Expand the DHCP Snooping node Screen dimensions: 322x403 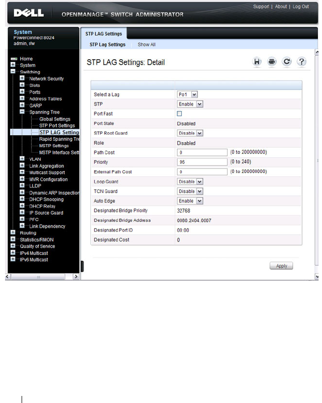[x=22, y=198]
